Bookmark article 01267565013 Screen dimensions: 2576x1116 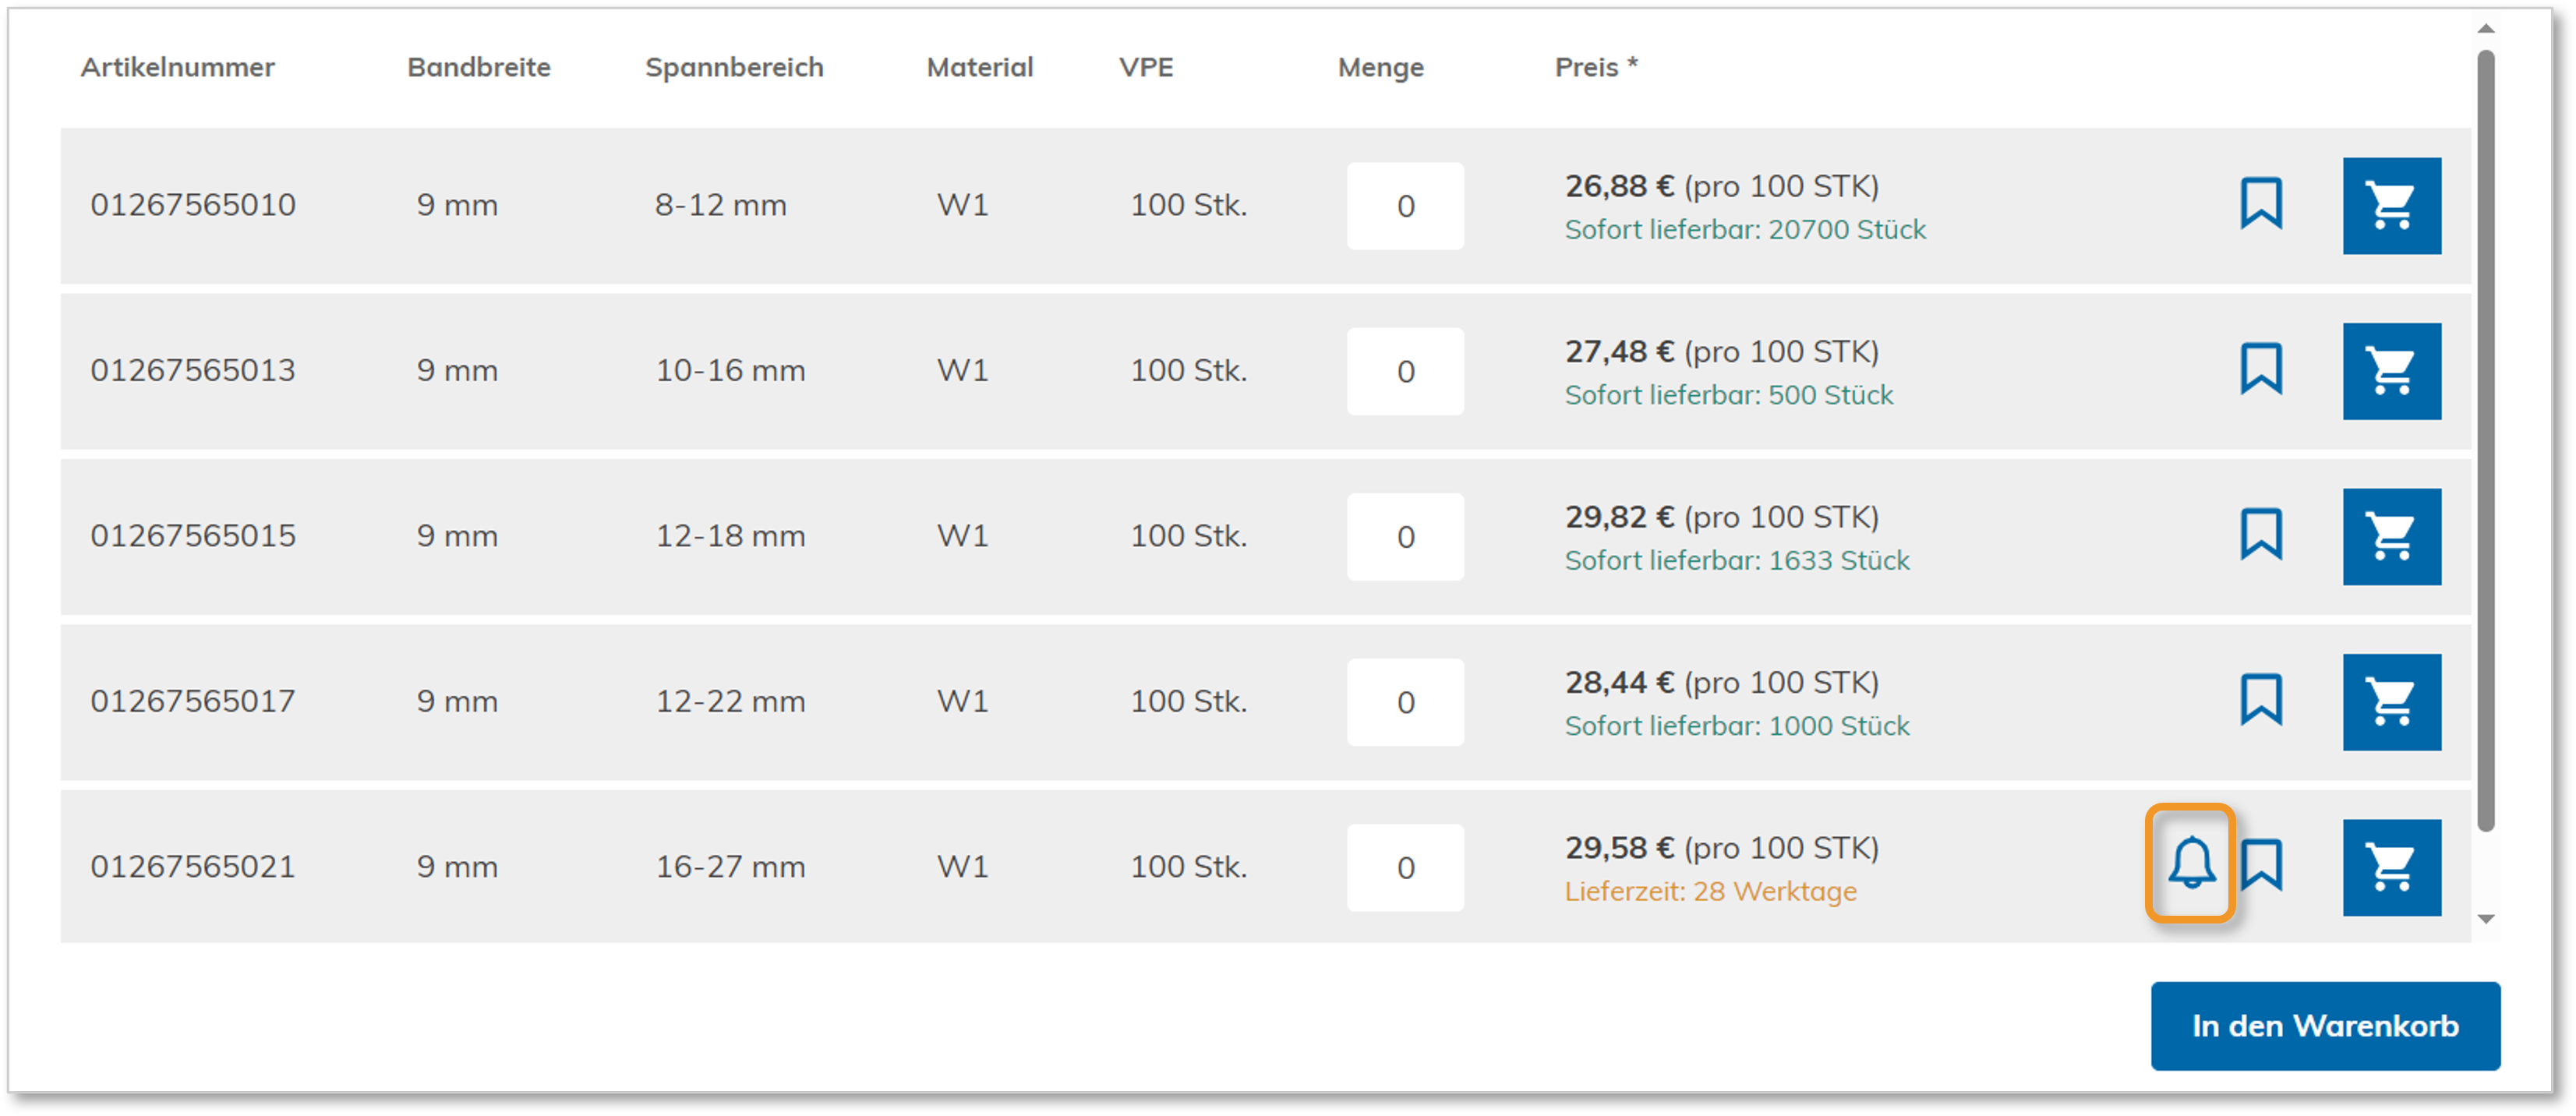2261,370
